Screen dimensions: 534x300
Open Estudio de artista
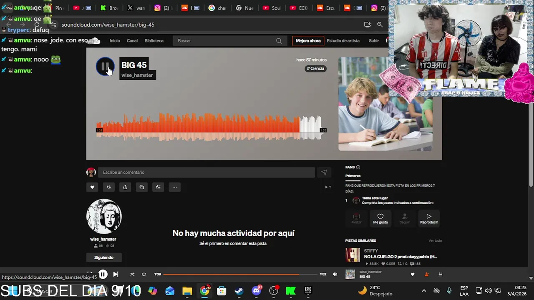(x=343, y=41)
